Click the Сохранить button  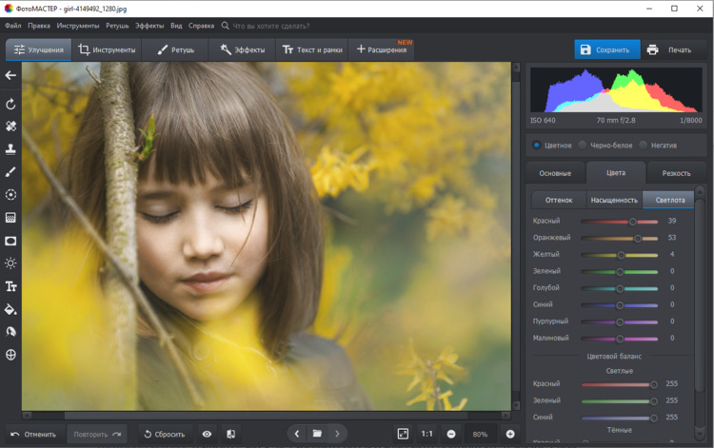[606, 49]
